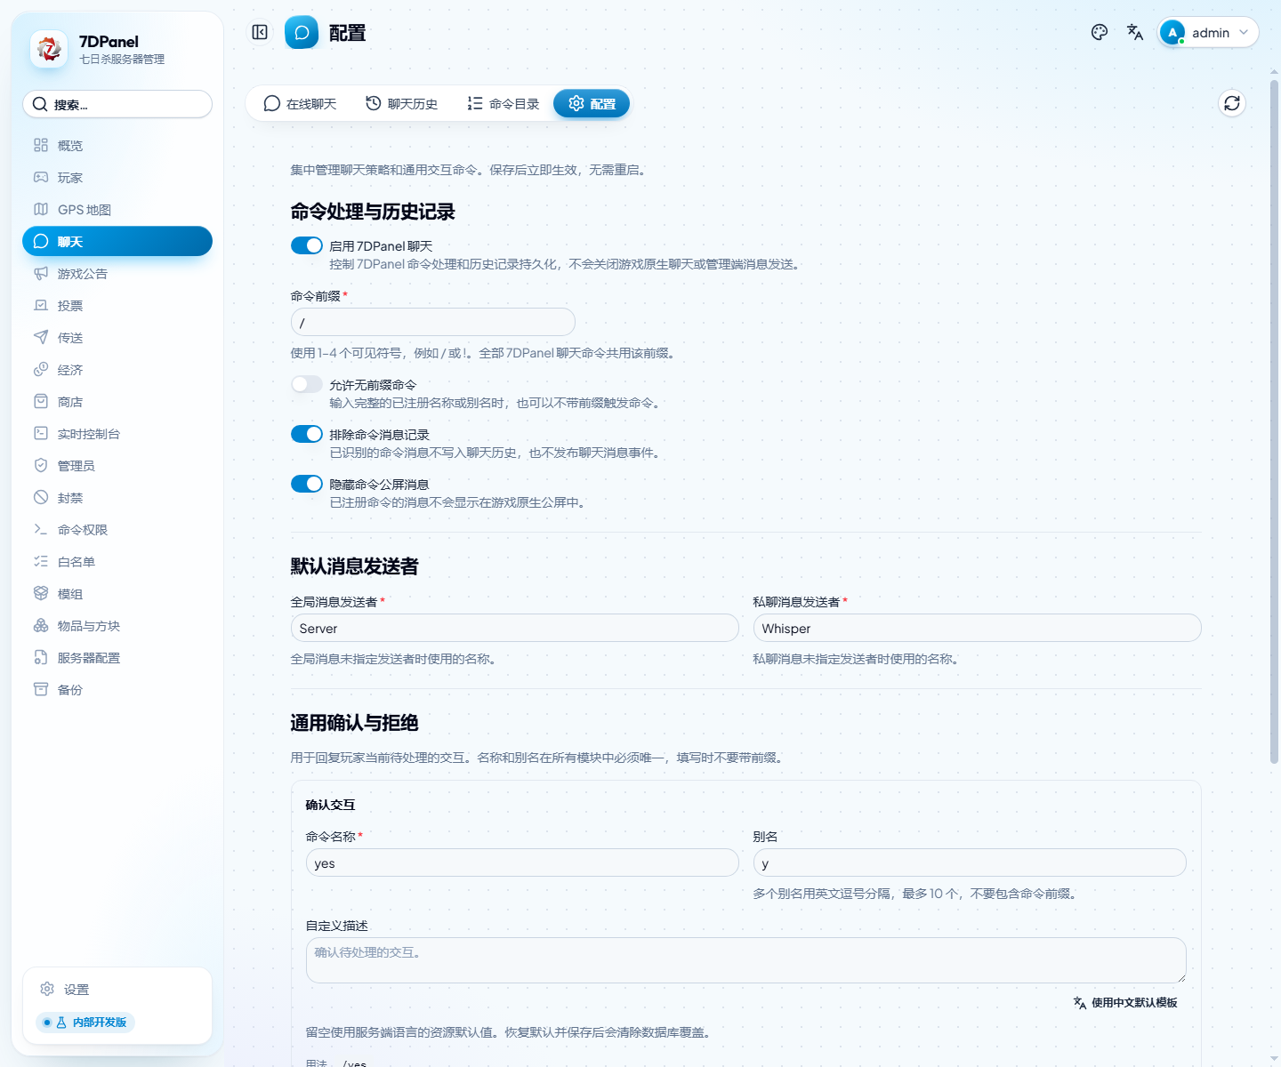Screen dimensions: 1281x1067
Task: Open 设置 at sidebar bottom
Action: pos(117,990)
